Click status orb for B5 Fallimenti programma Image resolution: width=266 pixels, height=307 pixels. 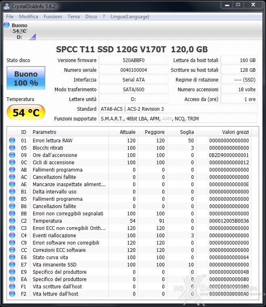[12, 199]
